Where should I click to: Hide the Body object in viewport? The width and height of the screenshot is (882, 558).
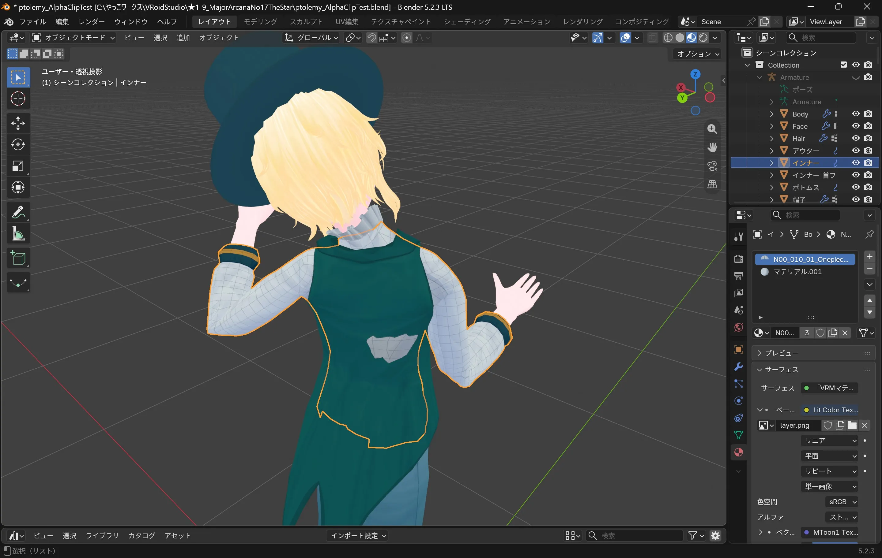point(856,114)
